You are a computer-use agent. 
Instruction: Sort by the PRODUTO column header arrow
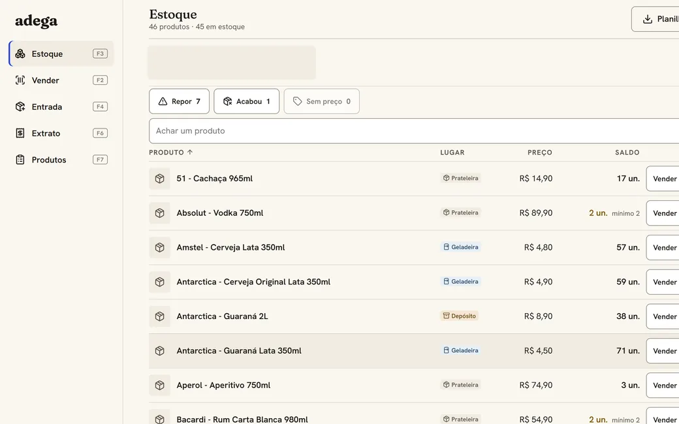(190, 152)
